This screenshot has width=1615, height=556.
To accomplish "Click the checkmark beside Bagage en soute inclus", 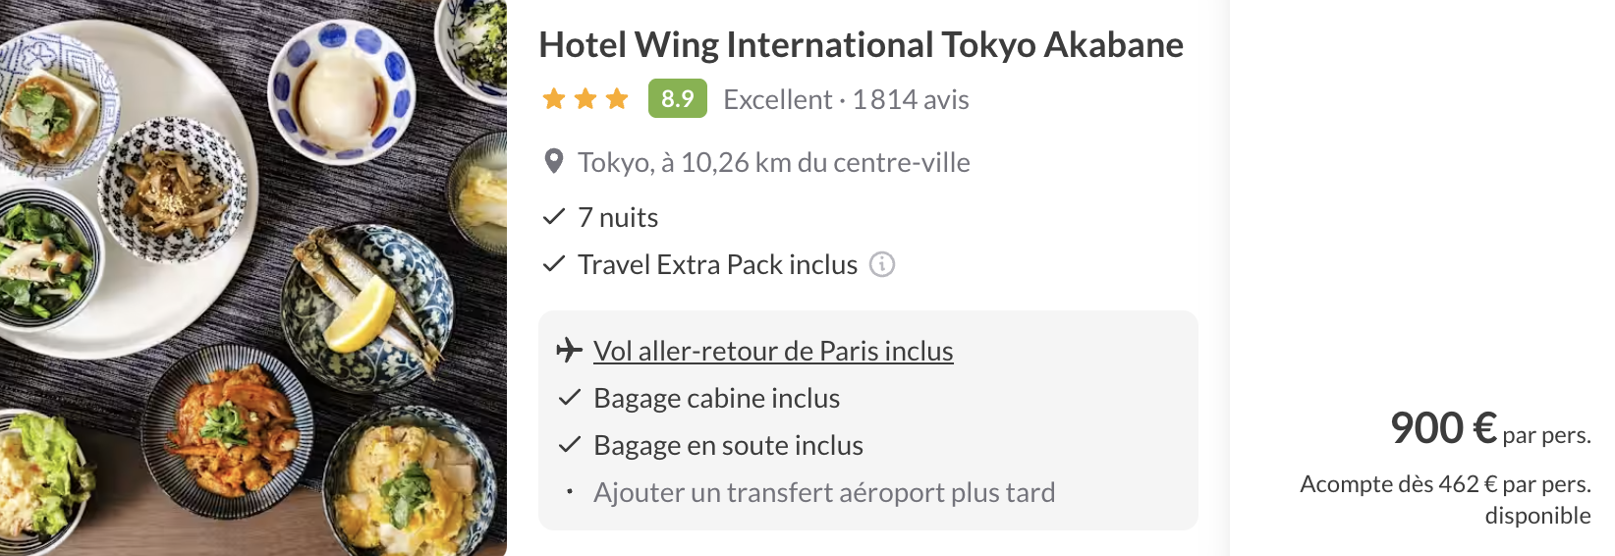I will [x=570, y=444].
